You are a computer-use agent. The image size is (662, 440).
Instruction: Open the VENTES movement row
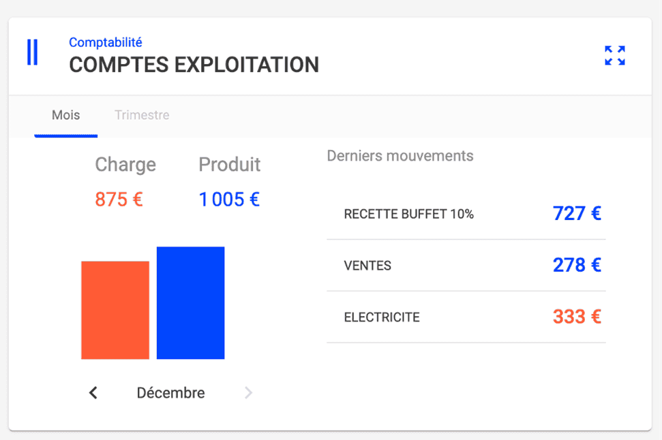pyautogui.click(x=368, y=266)
